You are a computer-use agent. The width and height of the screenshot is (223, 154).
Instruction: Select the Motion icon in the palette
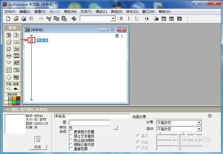coord(9,42)
